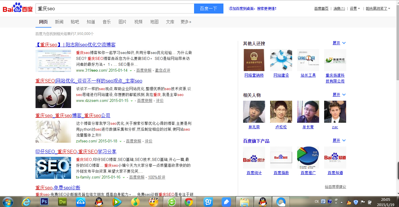Screen dimensions: 399x207
Task: Open result 重庆seo_重庆seo博客_重庆seo公司
Action: tap(73, 115)
